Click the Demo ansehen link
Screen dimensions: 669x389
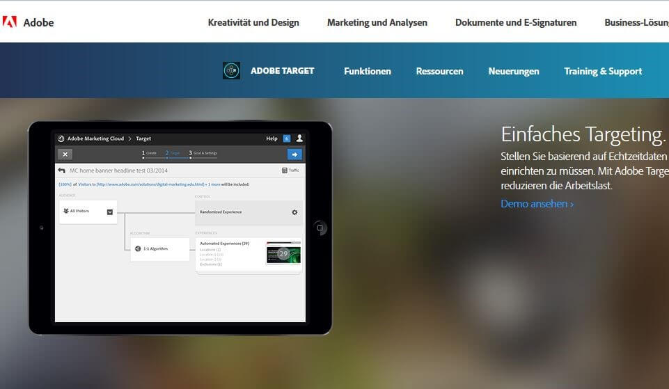coord(537,204)
